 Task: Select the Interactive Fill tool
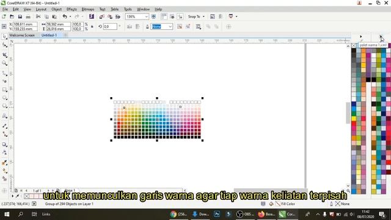[x=4, y=171]
